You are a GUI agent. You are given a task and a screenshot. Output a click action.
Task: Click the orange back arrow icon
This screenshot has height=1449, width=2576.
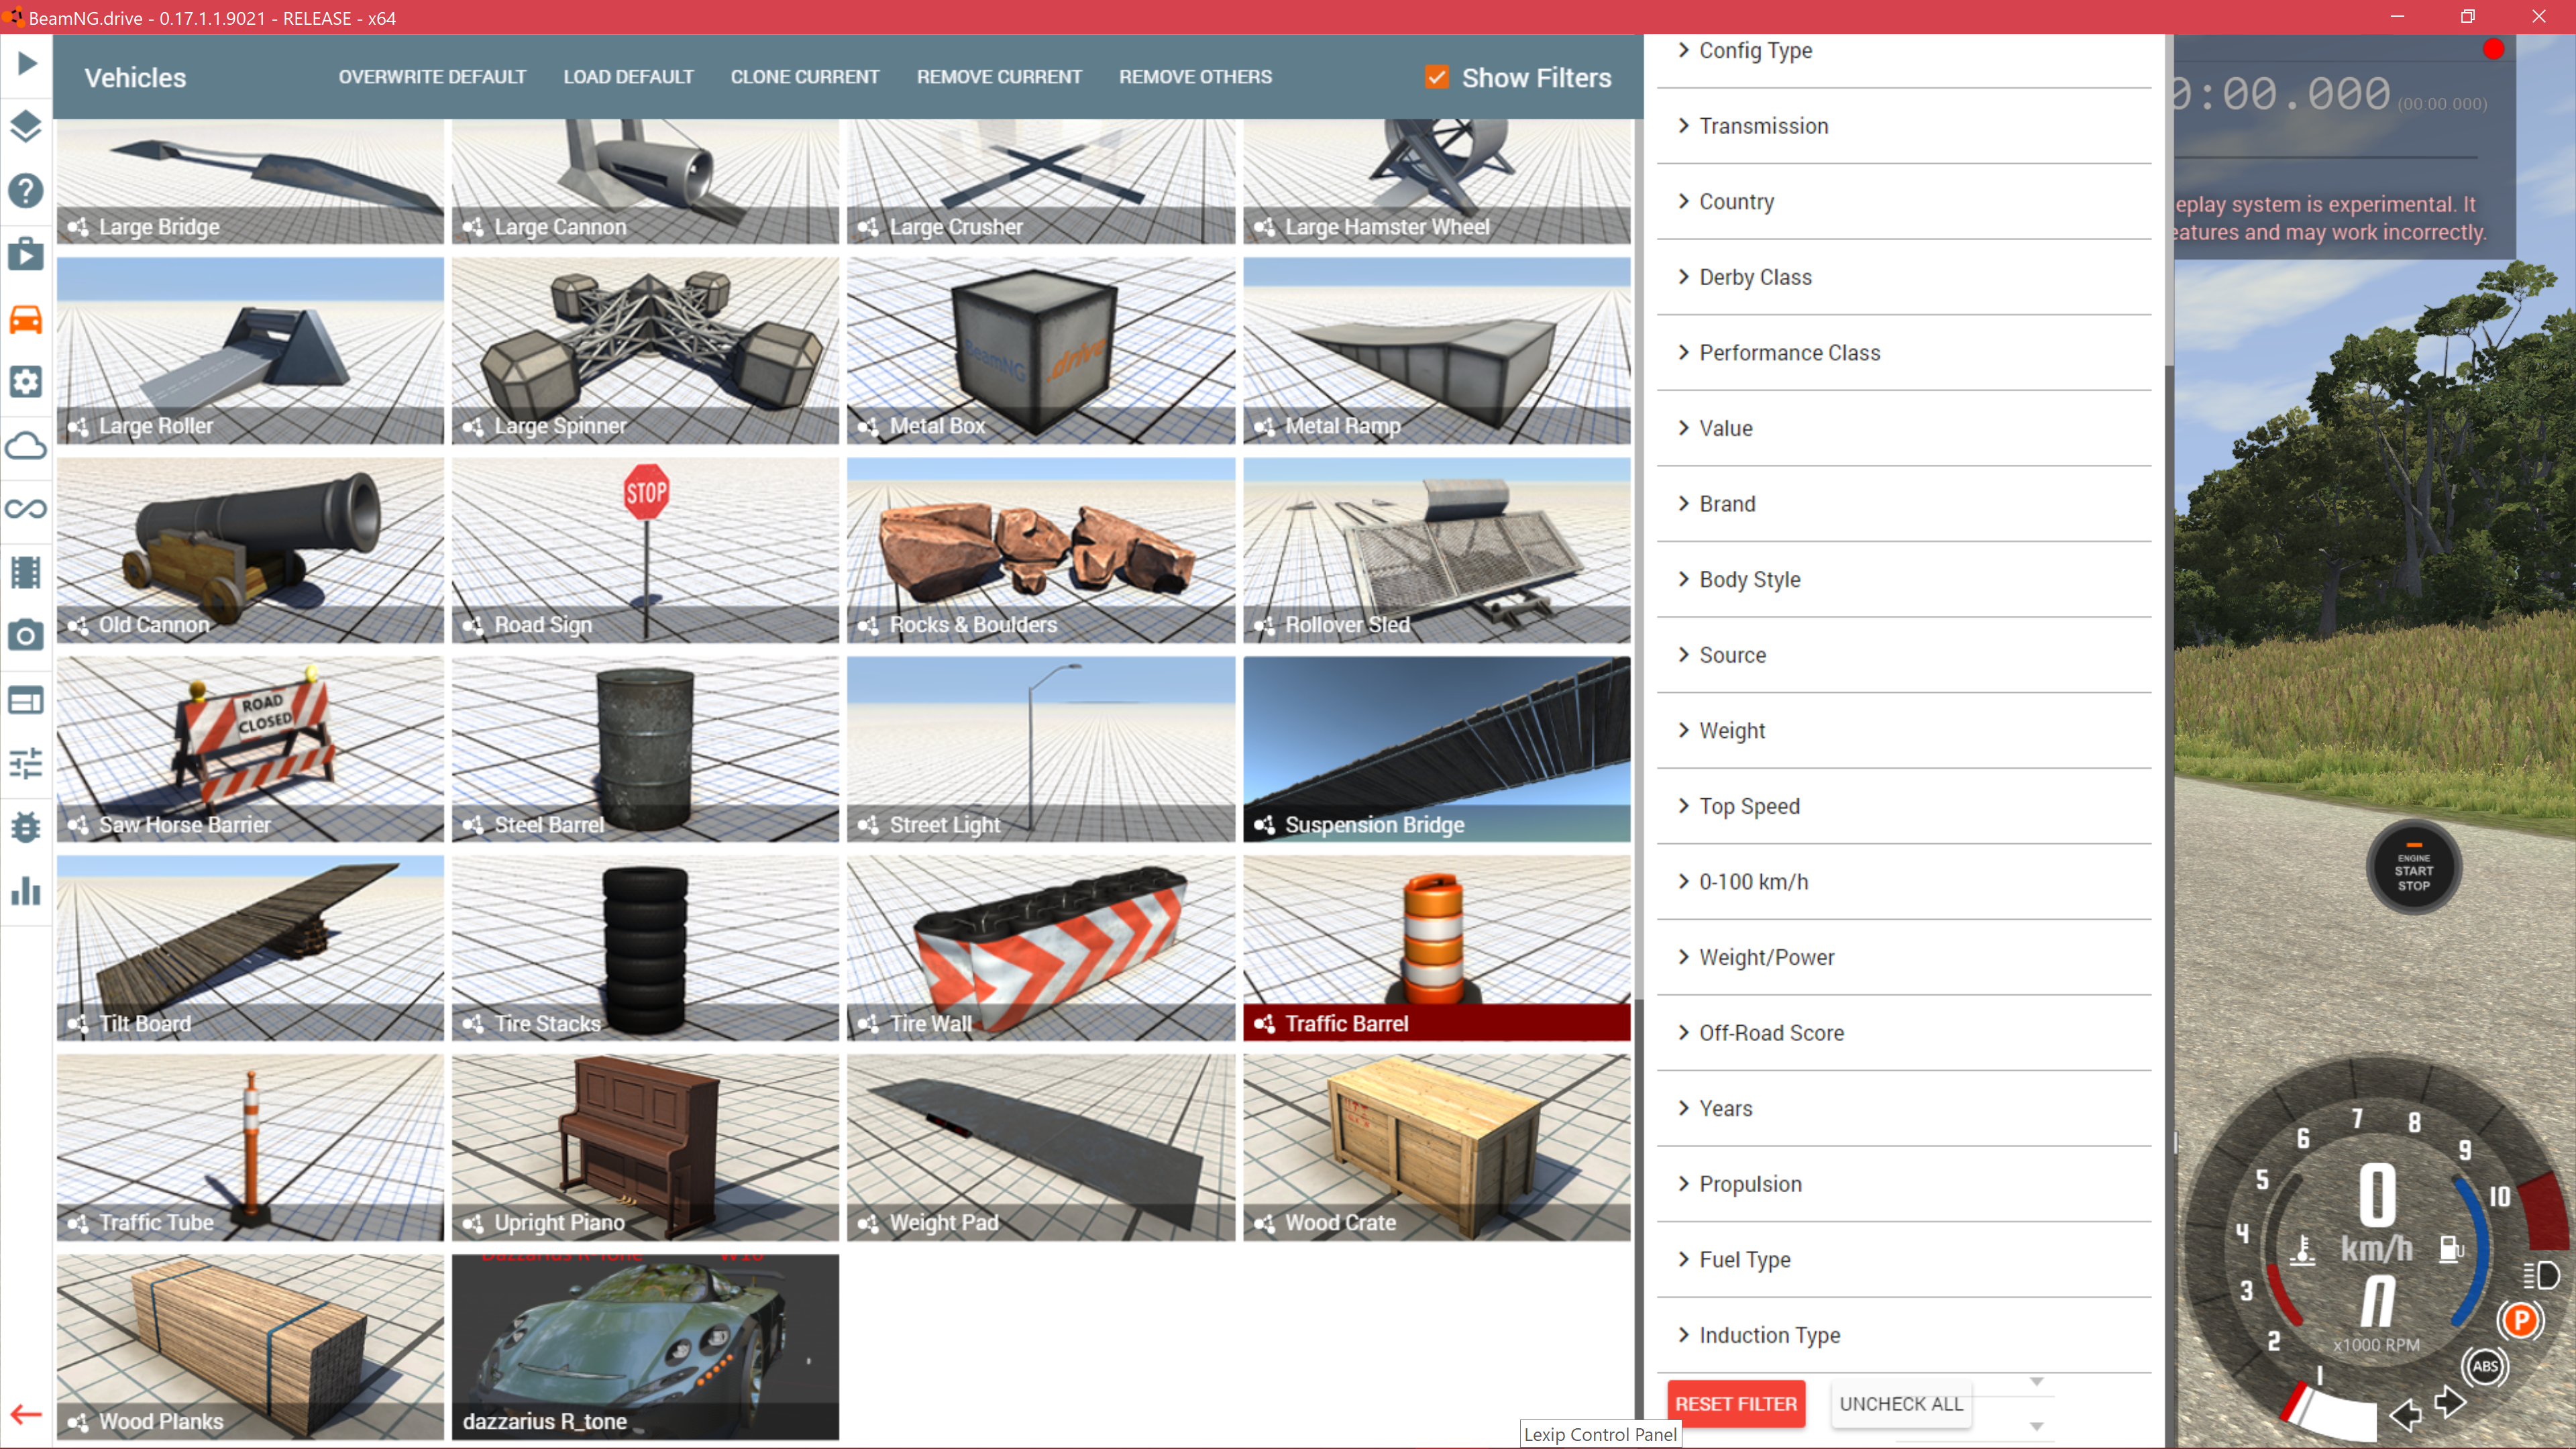(x=26, y=1414)
